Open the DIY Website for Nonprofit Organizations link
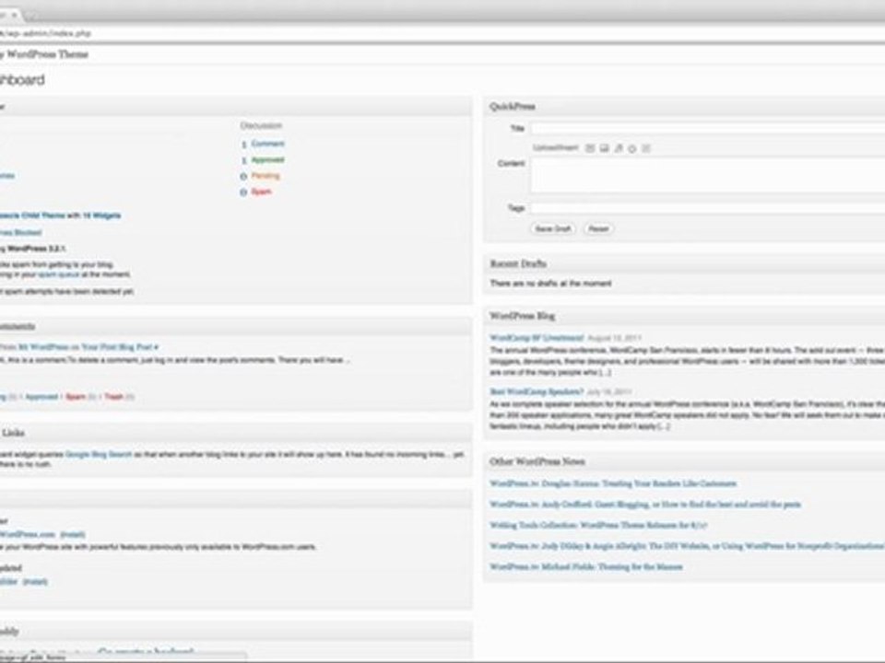The height and width of the screenshot is (663, 885). pos(687,546)
